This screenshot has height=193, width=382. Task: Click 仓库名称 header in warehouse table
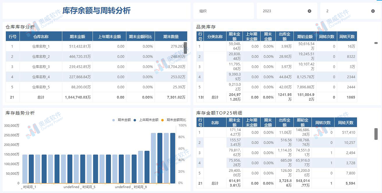coord(41,37)
